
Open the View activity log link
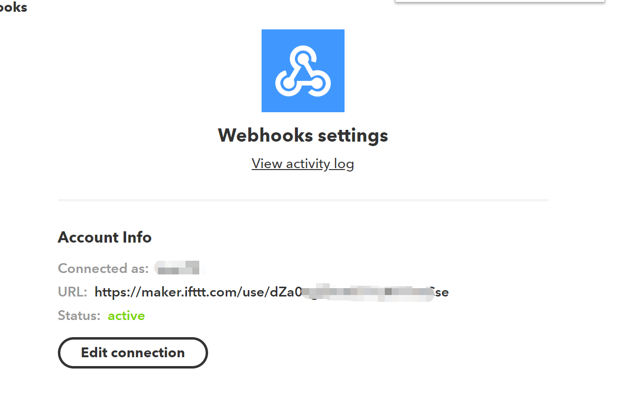[x=303, y=164]
